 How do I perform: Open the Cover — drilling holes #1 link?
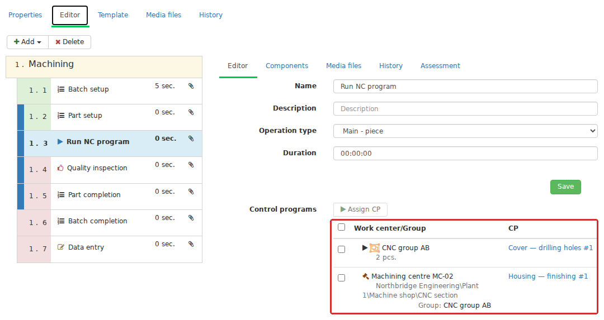coord(550,248)
